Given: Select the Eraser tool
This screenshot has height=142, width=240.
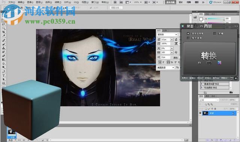Looking at the screenshot, I should (3, 56).
